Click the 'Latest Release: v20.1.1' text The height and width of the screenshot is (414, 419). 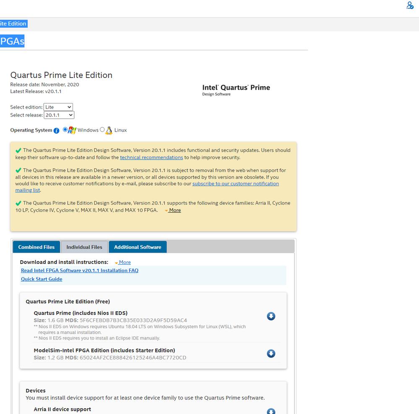coord(36,91)
